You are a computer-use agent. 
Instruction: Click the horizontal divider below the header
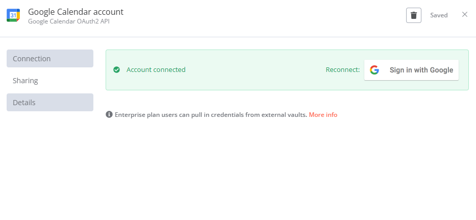coord(238,37)
